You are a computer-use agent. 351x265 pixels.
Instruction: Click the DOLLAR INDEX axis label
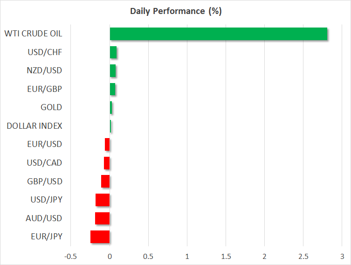(x=34, y=126)
